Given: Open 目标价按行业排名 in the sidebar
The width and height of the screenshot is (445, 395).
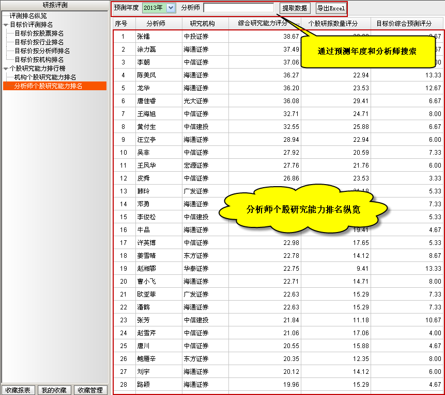Looking at the screenshot, I should click(39, 42).
